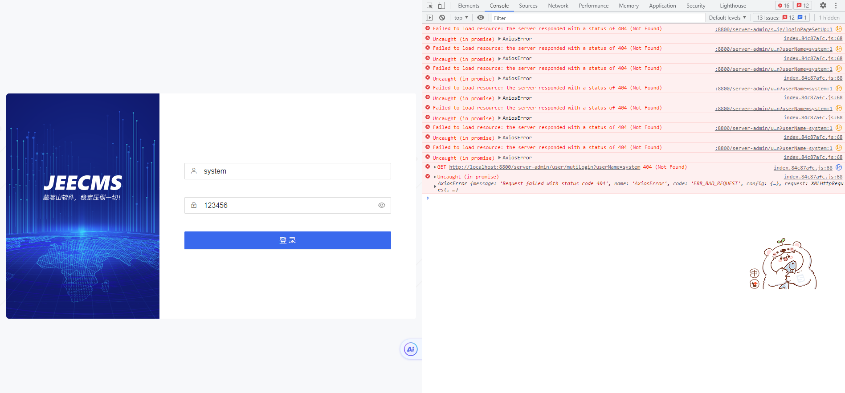Click the '1 hidden' messages label
This screenshot has height=393, width=845.
[x=829, y=18]
